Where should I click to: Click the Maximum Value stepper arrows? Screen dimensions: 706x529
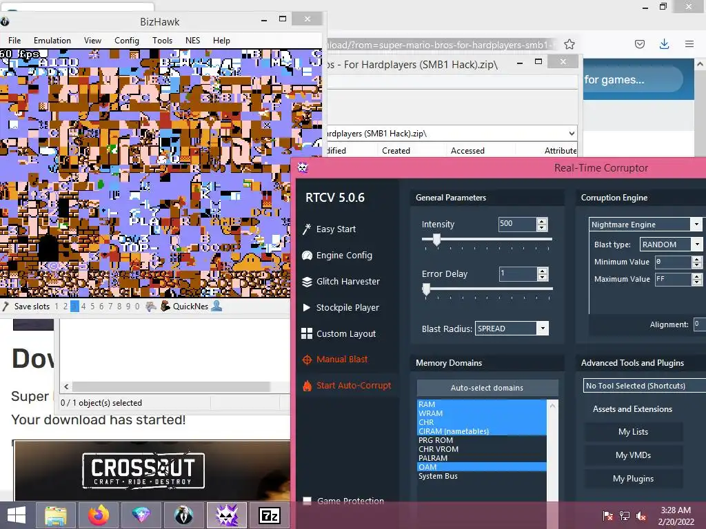[696, 280]
